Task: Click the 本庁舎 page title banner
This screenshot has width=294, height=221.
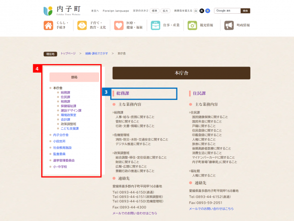Action: [x=181, y=73]
